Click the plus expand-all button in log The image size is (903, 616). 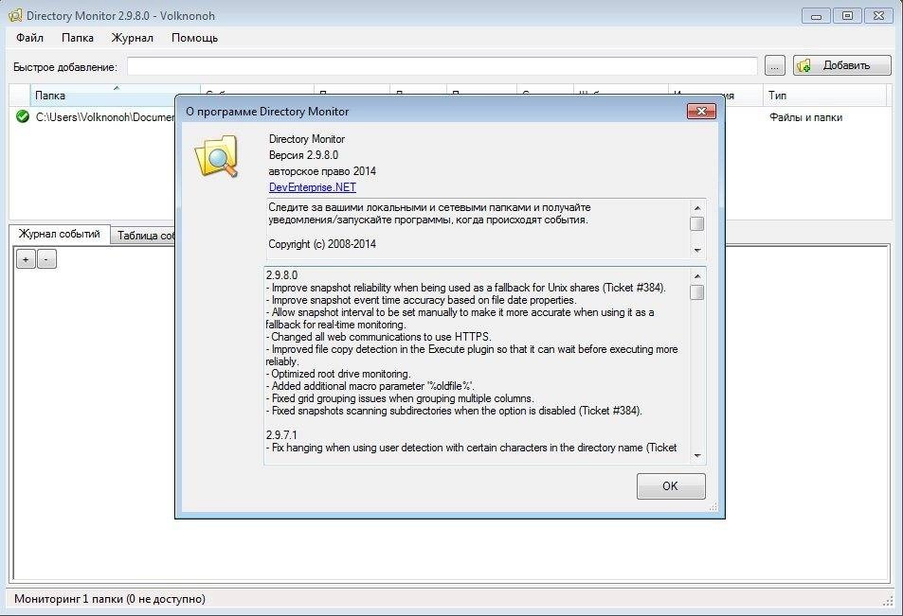[x=26, y=259]
